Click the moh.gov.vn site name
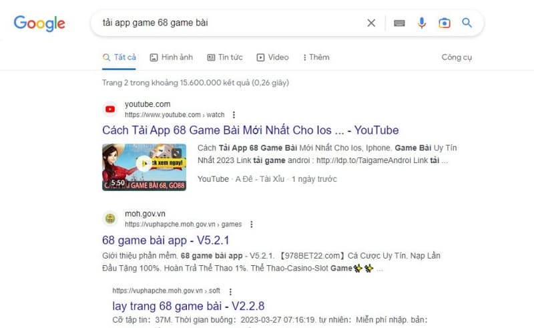This screenshot has width=534, height=328. coord(145,214)
